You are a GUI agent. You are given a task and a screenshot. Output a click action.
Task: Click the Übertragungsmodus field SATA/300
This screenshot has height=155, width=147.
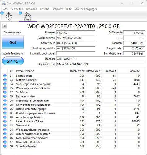pyautogui.click(x=76, y=48)
